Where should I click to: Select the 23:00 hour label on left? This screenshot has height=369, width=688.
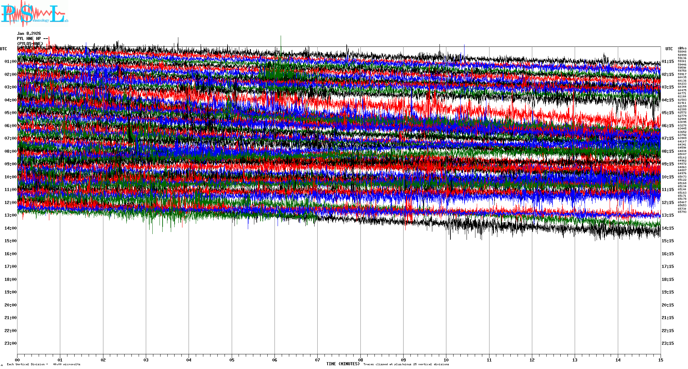(10, 343)
